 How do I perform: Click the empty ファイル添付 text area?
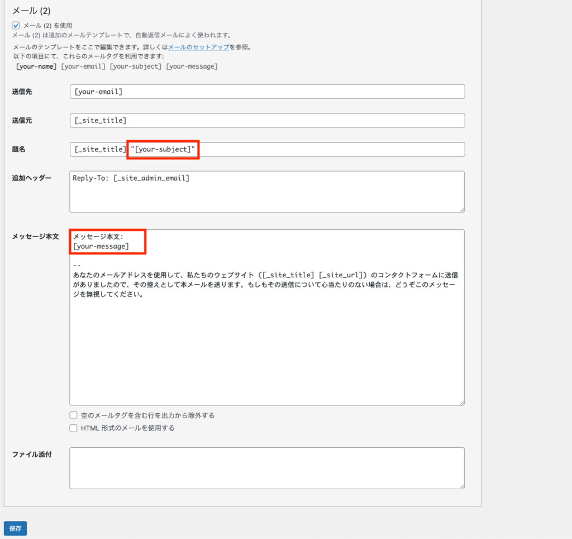pyautogui.click(x=267, y=468)
